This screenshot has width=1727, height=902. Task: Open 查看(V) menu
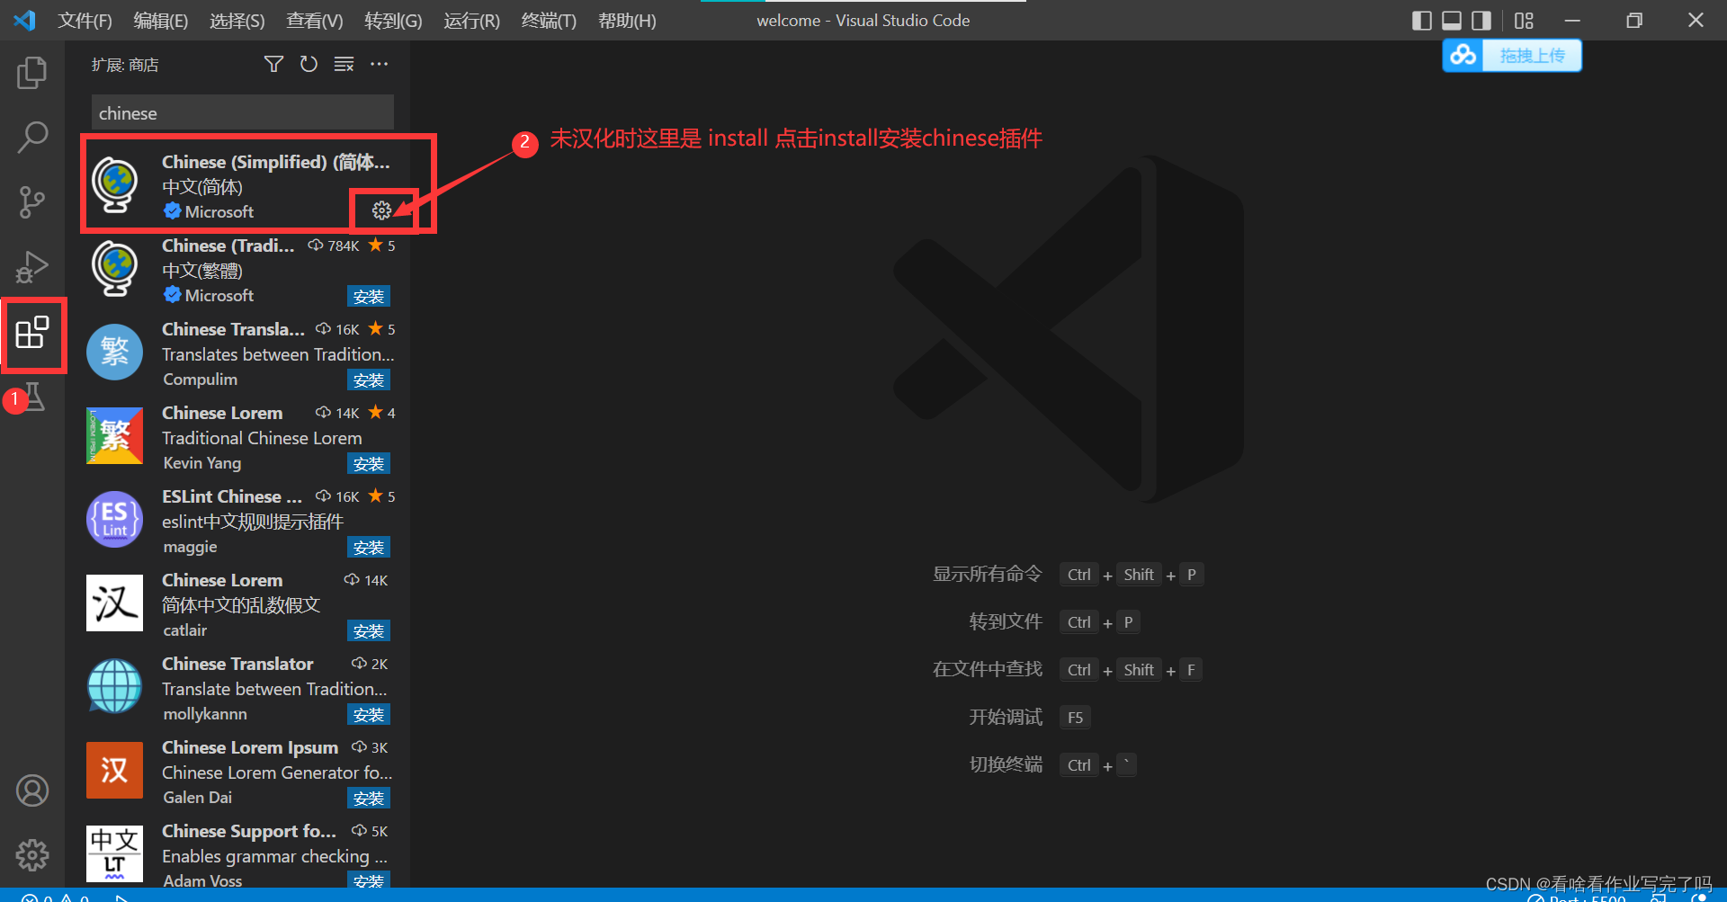tap(315, 21)
